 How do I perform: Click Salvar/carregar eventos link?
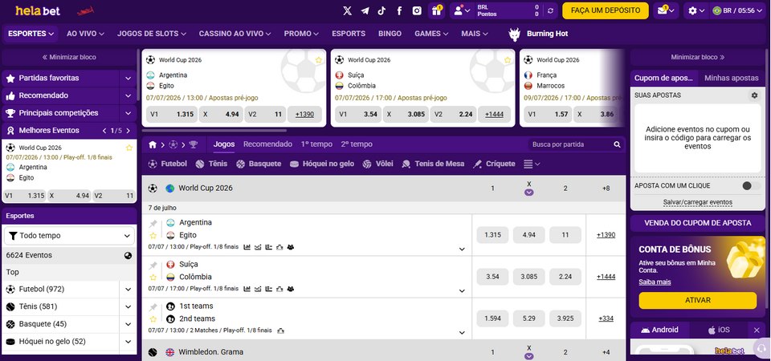697,202
